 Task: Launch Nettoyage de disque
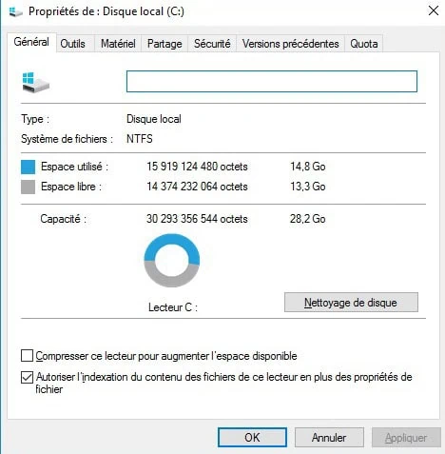tap(351, 303)
